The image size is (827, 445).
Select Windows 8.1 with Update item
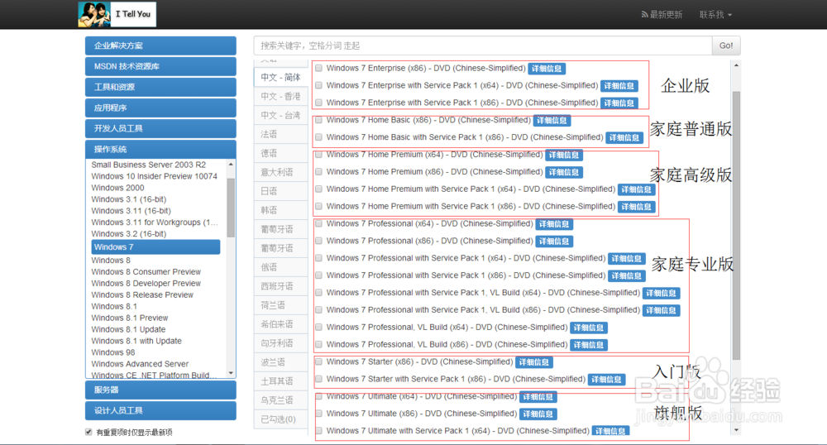[x=136, y=341]
